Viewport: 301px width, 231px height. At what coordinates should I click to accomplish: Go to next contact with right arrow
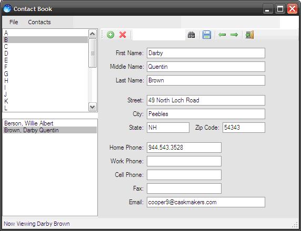click(234, 35)
